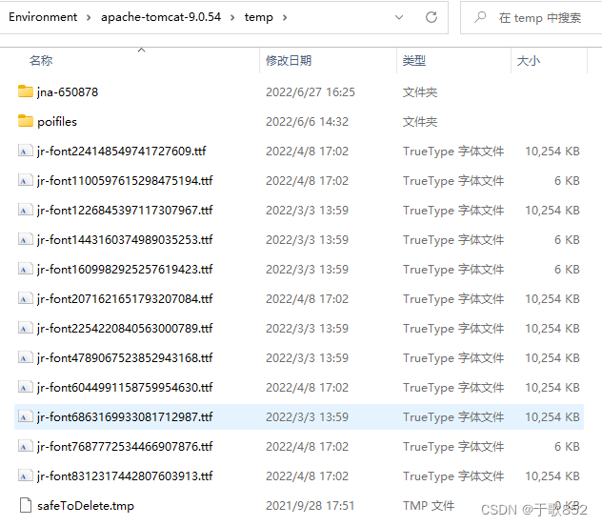Select jr-font1100597615298475194.ttf file name
Viewport: 602px width, 526px height.
125,181
